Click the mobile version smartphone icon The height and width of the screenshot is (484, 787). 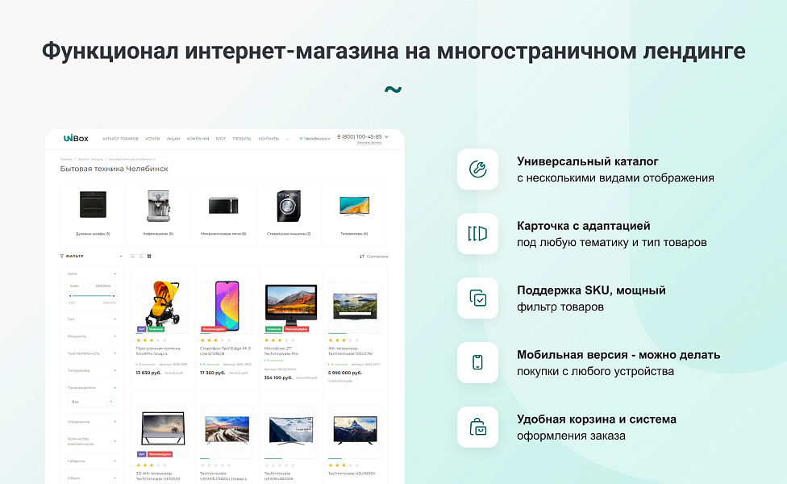tap(478, 362)
